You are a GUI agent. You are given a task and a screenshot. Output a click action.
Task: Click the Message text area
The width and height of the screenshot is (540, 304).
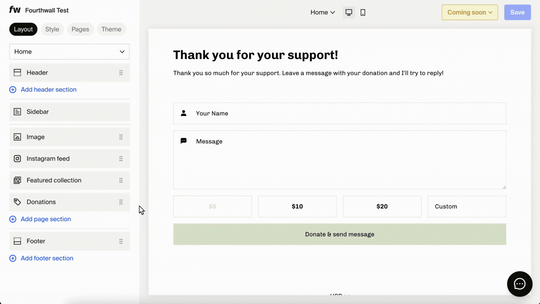pos(340,160)
